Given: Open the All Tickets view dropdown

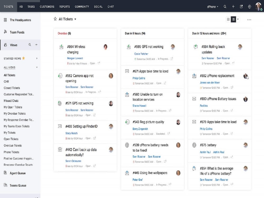Looking at the screenshot, I should (x=75, y=19).
